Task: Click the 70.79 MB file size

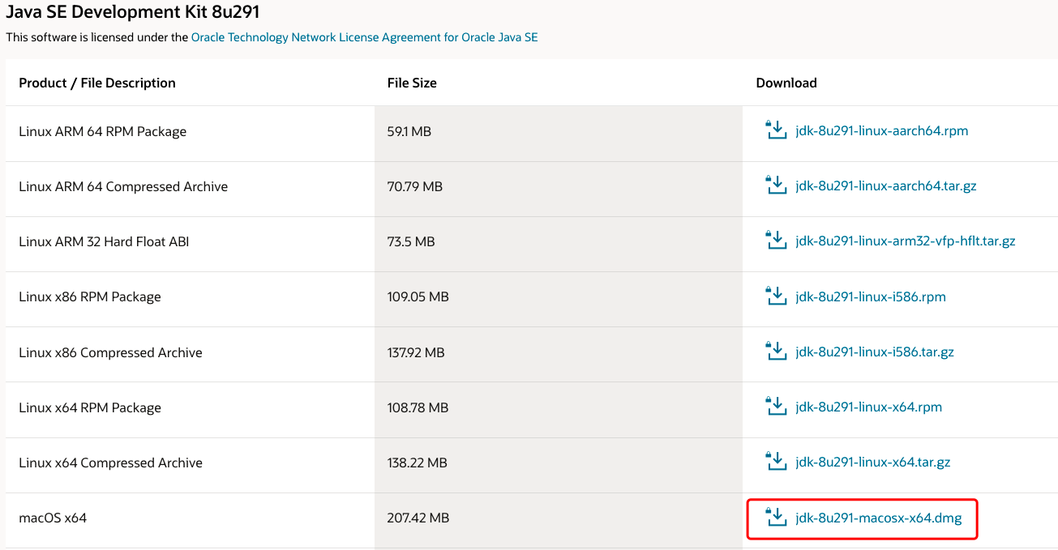Action: pos(415,186)
